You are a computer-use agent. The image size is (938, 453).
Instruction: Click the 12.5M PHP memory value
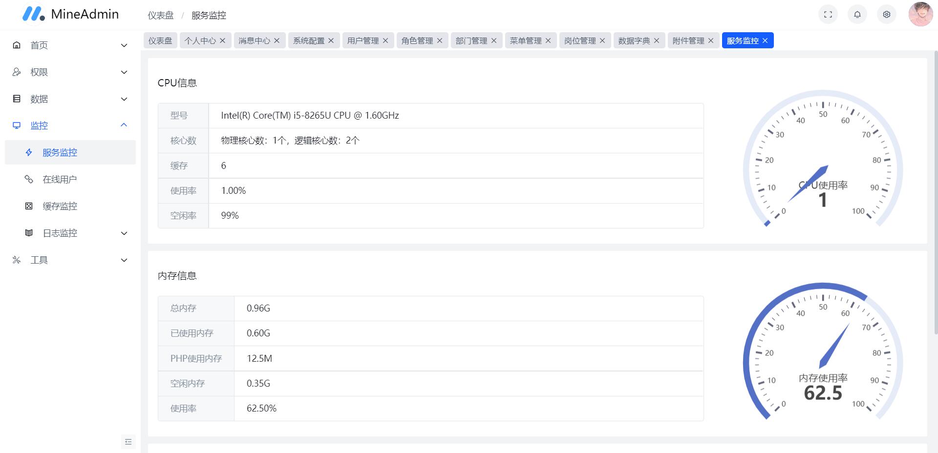pyautogui.click(x=259, y=359)
